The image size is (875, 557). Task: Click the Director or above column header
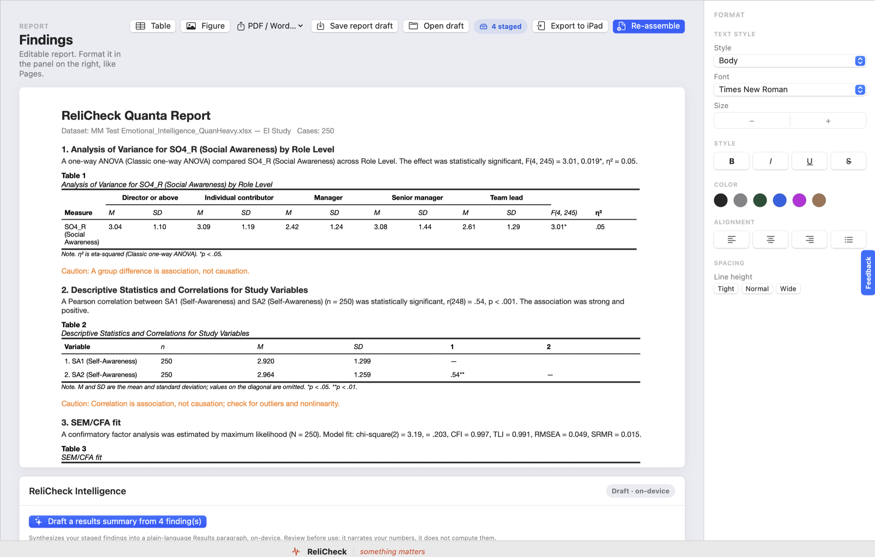[150, 198]
